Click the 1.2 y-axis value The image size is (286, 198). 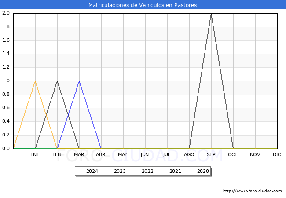coord(6,67)
